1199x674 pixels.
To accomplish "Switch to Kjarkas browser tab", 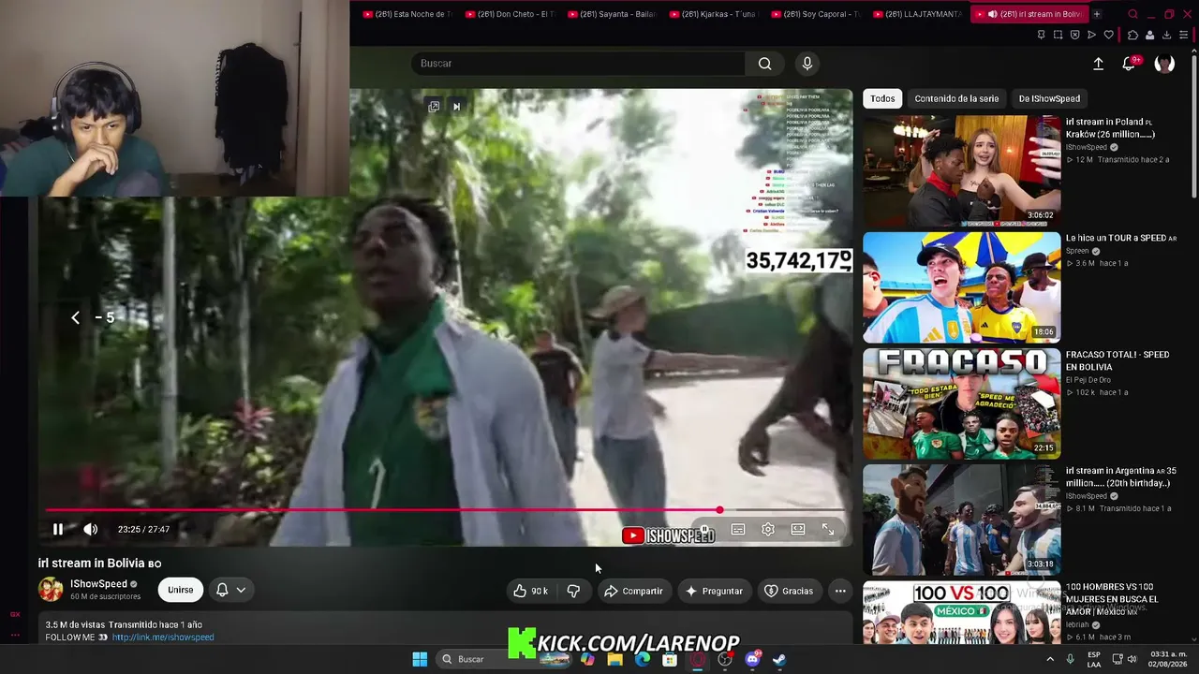I will click(x=713, y=14).
